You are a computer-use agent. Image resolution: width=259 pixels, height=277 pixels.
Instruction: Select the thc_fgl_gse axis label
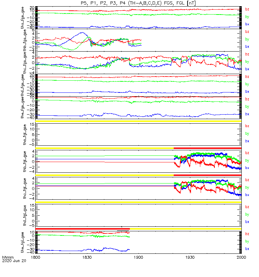point(25,188)
